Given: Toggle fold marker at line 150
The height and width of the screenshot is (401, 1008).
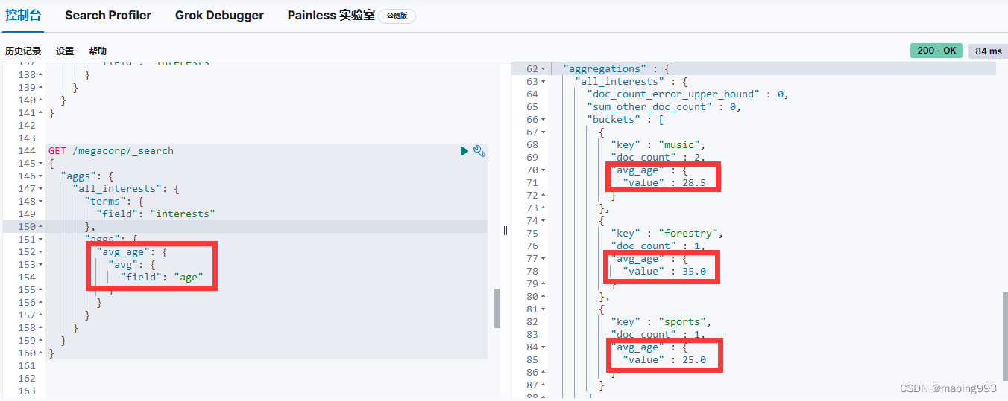Looking at the screenshot, I should click(41, 227).
